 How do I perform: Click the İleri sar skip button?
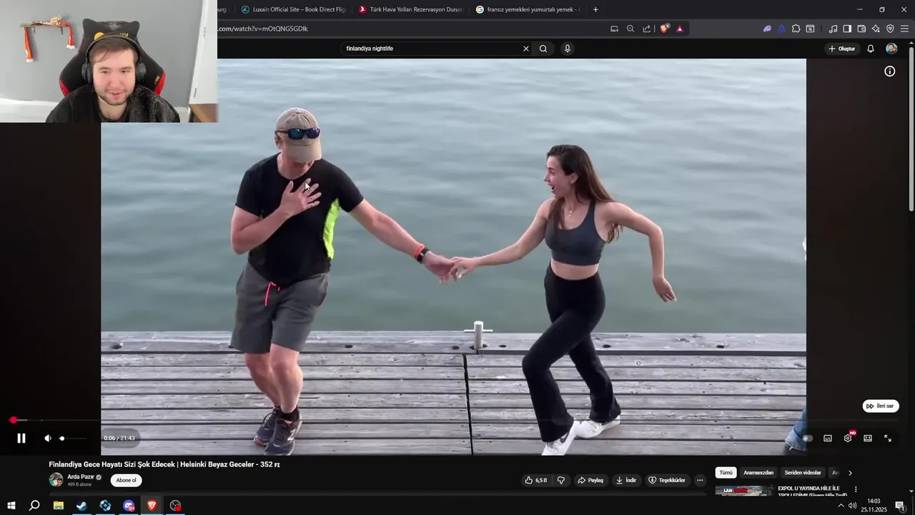point(881,406)
